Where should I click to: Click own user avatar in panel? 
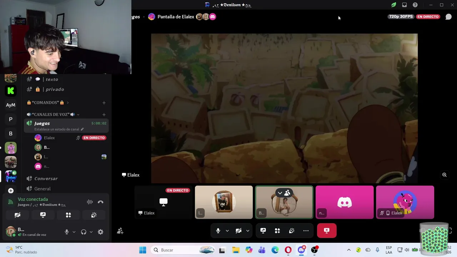11,231
